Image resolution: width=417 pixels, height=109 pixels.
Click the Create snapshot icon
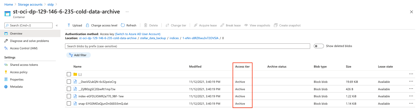(275, 25)
